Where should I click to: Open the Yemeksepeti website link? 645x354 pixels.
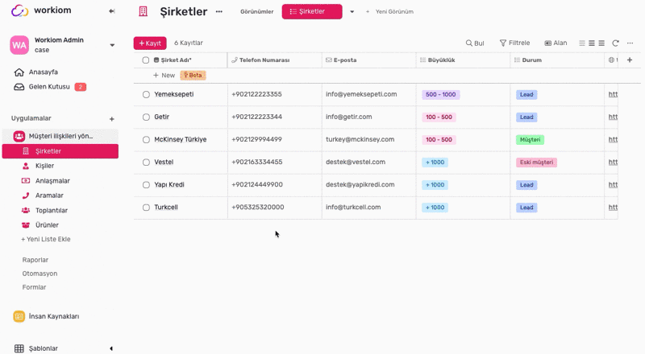(613, 94)
